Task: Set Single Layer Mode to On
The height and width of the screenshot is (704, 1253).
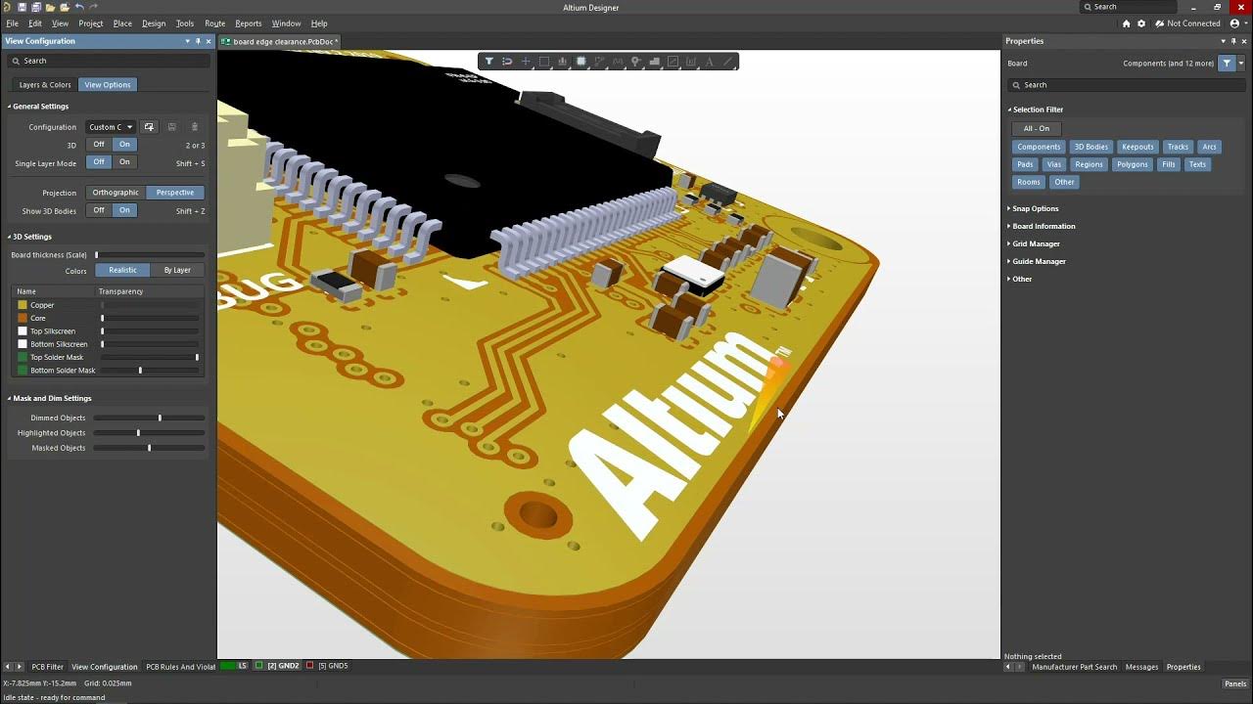Action: 124,162
